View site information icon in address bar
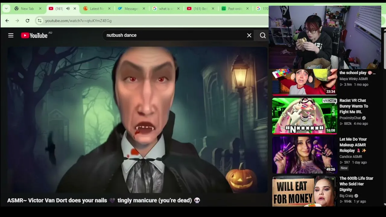 tap(39, 20)
